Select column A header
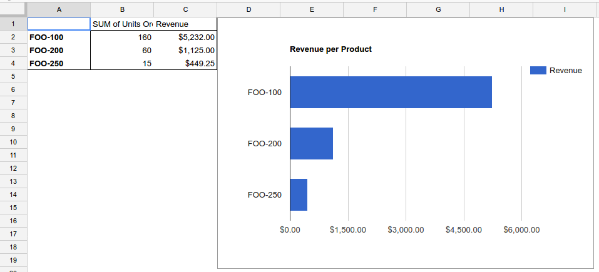 click(x=59, y=9)
